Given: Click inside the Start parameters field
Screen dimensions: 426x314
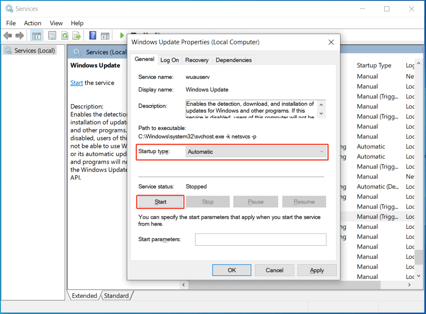Looking at the screenshot, I should [260, 239].
